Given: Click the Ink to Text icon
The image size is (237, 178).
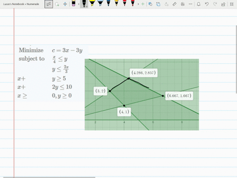Looking at the screenshot, I should tap(166, 4).
